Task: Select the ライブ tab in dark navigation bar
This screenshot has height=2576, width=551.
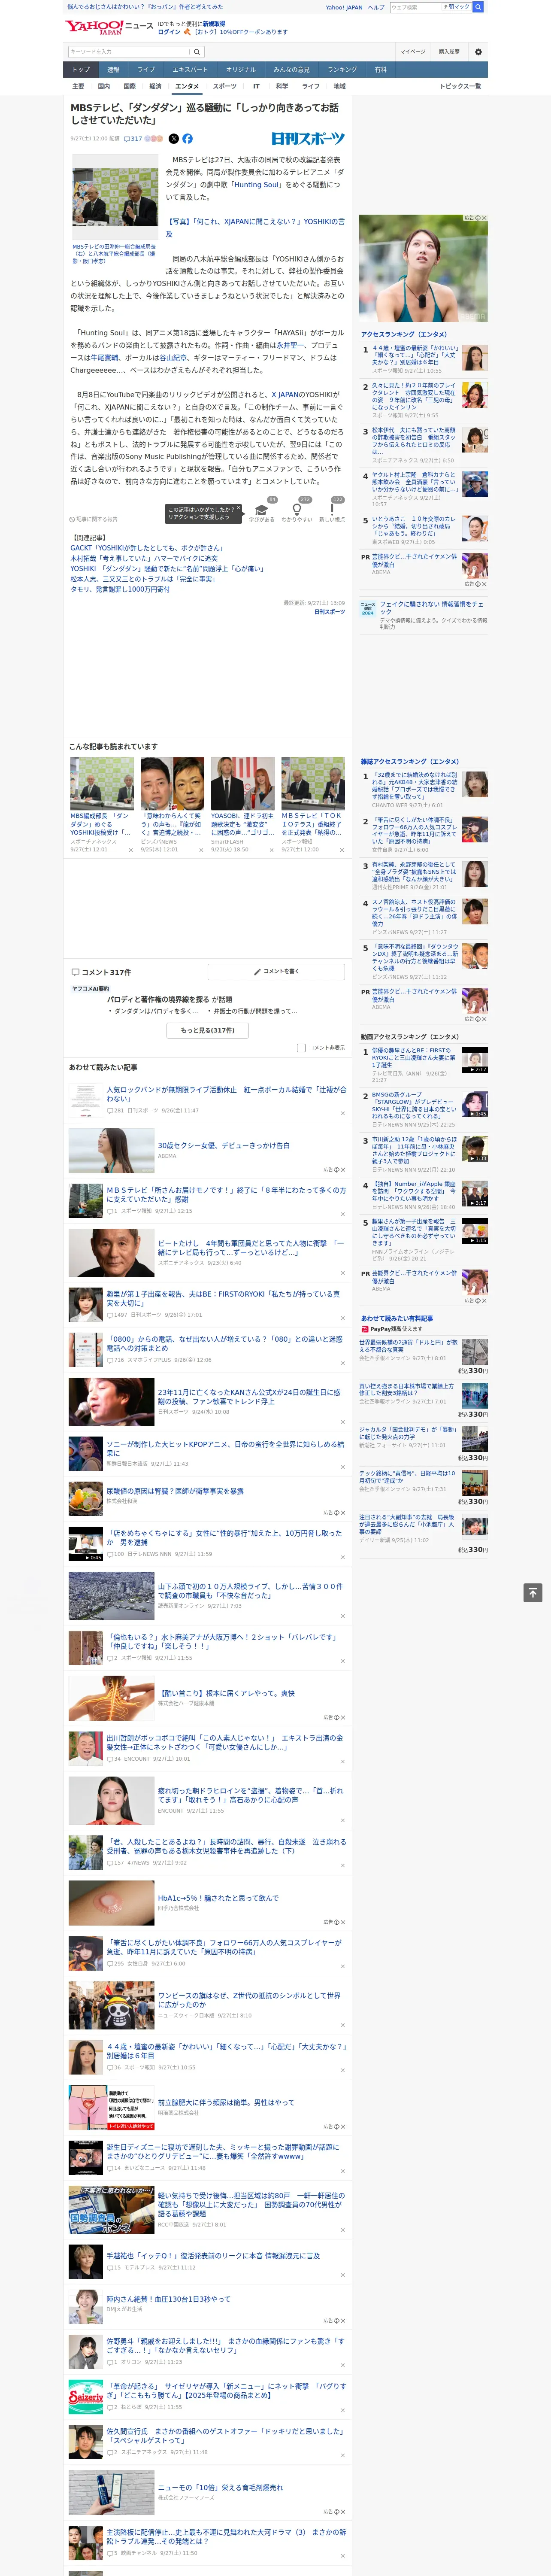Action: (x=146, y=70)
